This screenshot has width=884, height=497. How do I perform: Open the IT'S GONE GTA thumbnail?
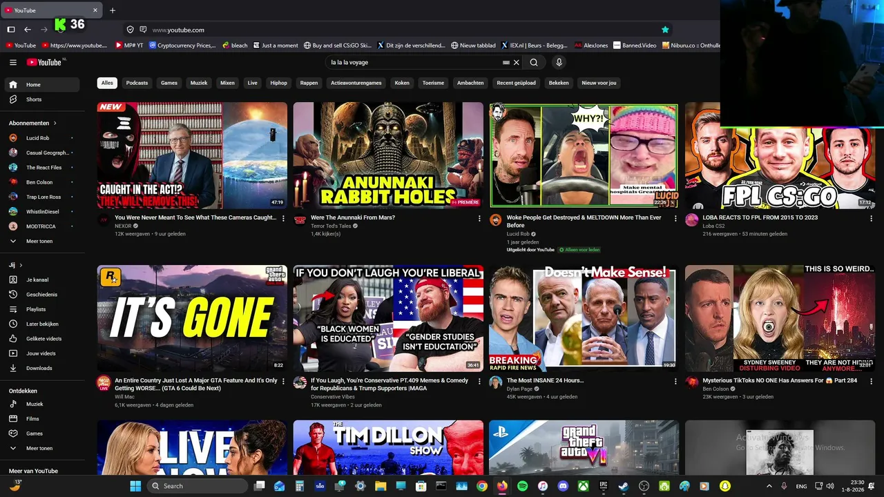click(192, 318)
